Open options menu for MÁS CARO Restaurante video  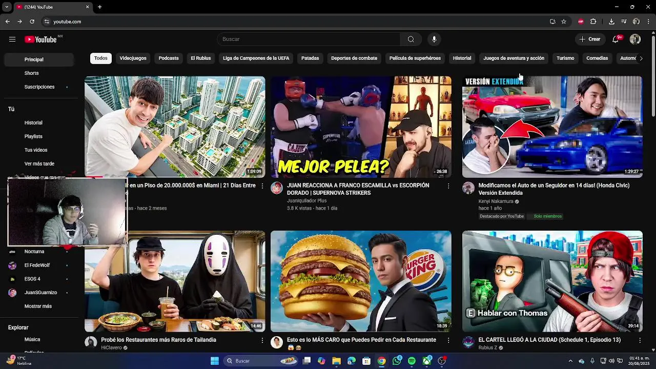(x=448, y=340)
